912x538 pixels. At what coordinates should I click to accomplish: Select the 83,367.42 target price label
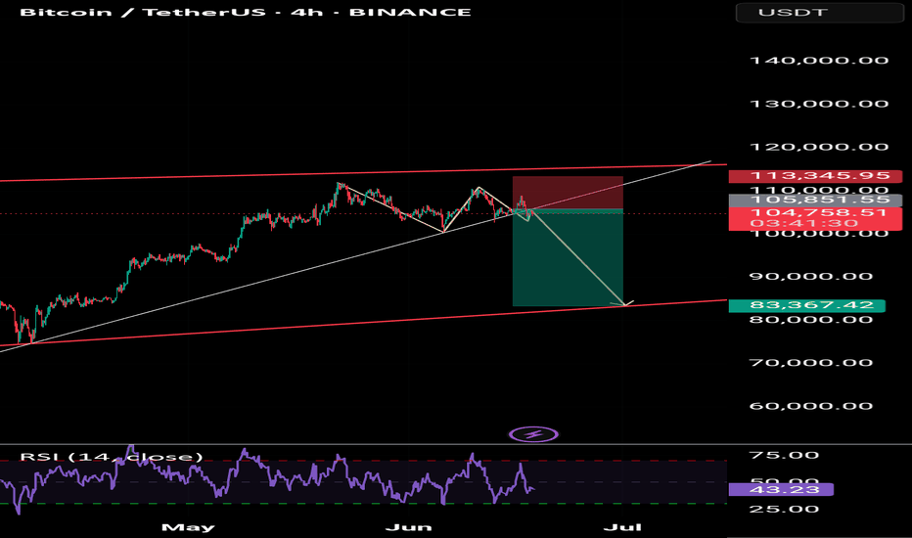click(x=806, y=305)
